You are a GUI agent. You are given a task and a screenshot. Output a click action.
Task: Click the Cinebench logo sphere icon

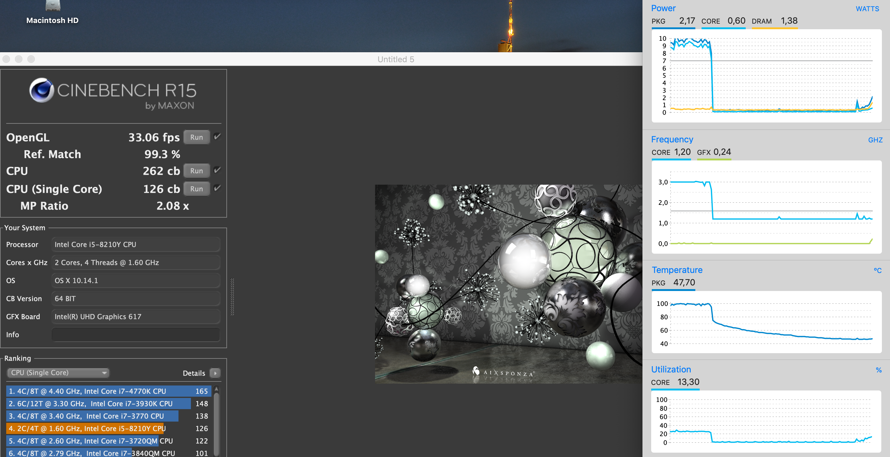click(41, 90)
